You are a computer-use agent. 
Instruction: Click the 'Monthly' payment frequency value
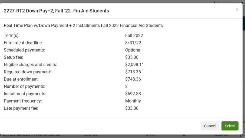click(x=133, y=101)
